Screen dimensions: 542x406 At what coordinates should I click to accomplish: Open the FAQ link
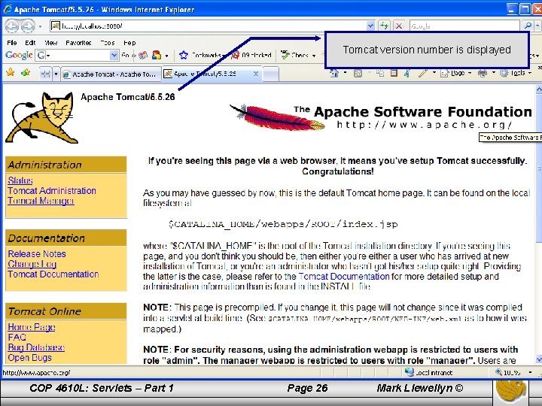(x=17, y=337)
